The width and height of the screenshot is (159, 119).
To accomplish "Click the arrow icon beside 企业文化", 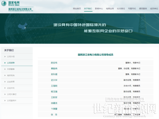I will [5, 88].
